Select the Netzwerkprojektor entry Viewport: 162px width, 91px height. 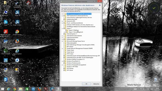click(x=72, y=43)
